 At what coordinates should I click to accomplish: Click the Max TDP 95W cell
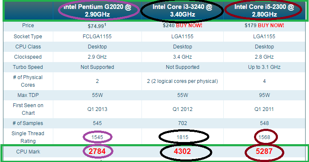pos(265,95)
